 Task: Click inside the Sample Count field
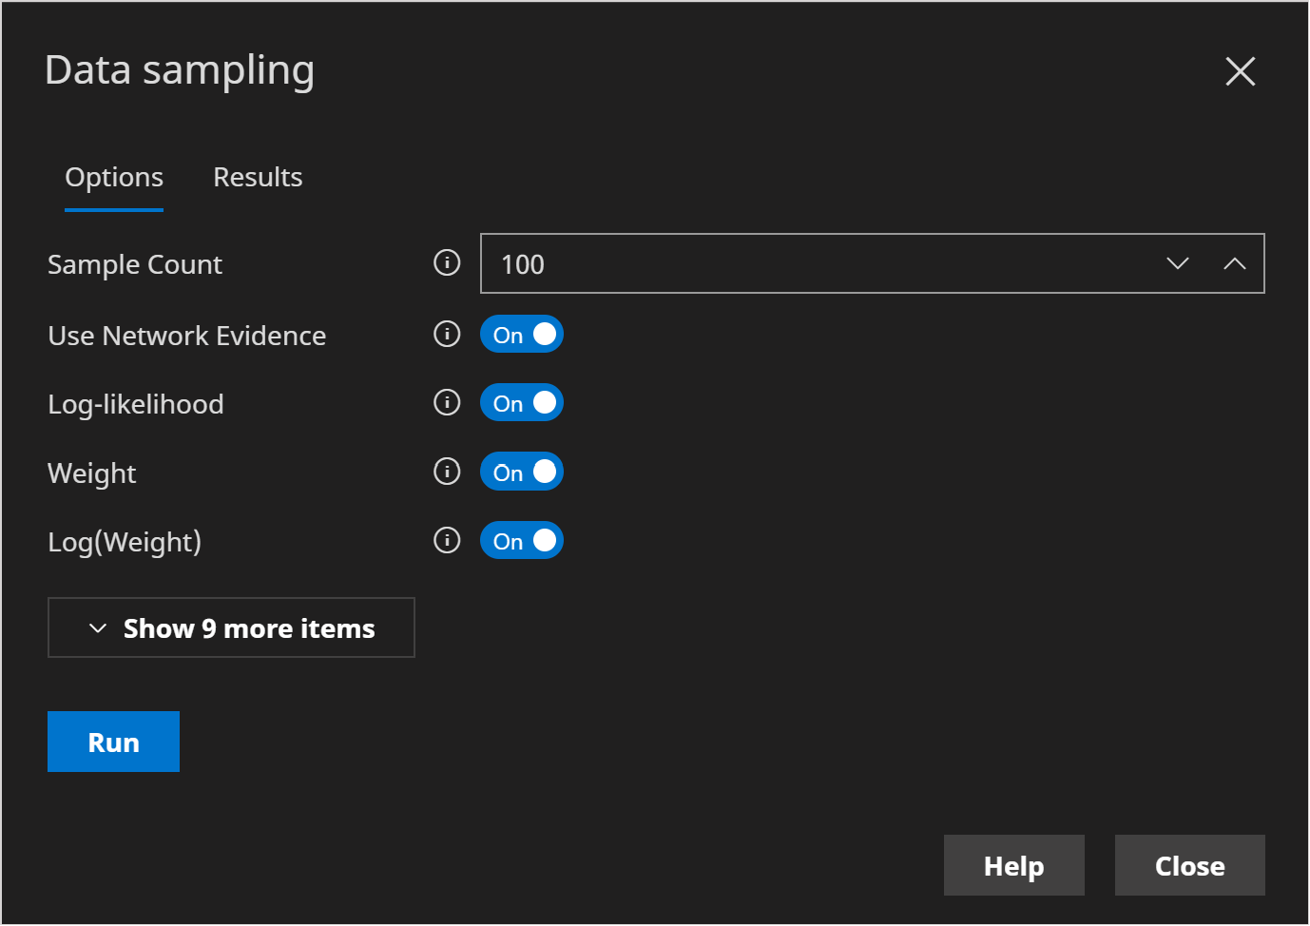(x=761, y=263)
